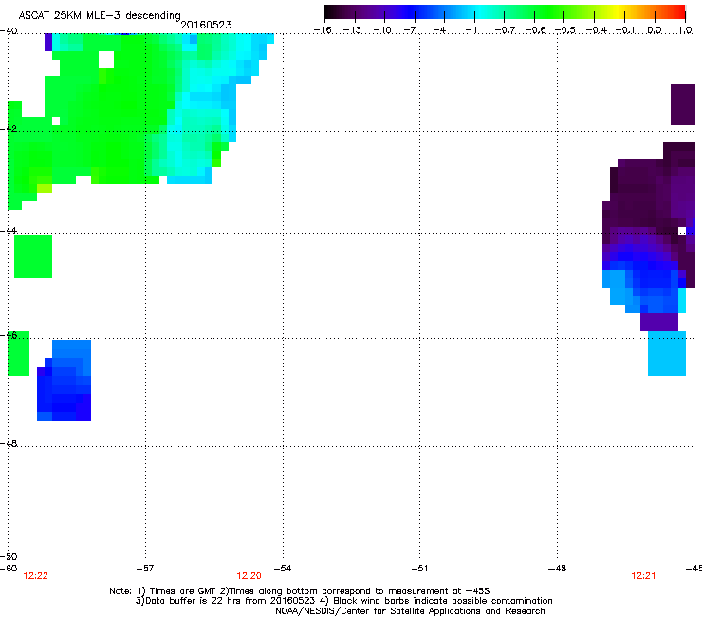This screenshot has height=617, width=702.
Task: Click colorbar label -0.4
Action: click(x=596, y=30)
